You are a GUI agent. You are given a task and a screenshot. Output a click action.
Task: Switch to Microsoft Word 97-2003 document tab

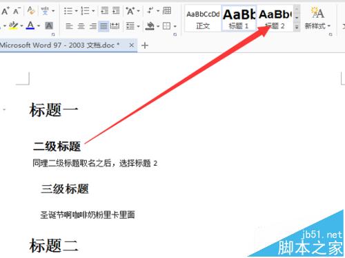tap(60, 45)
